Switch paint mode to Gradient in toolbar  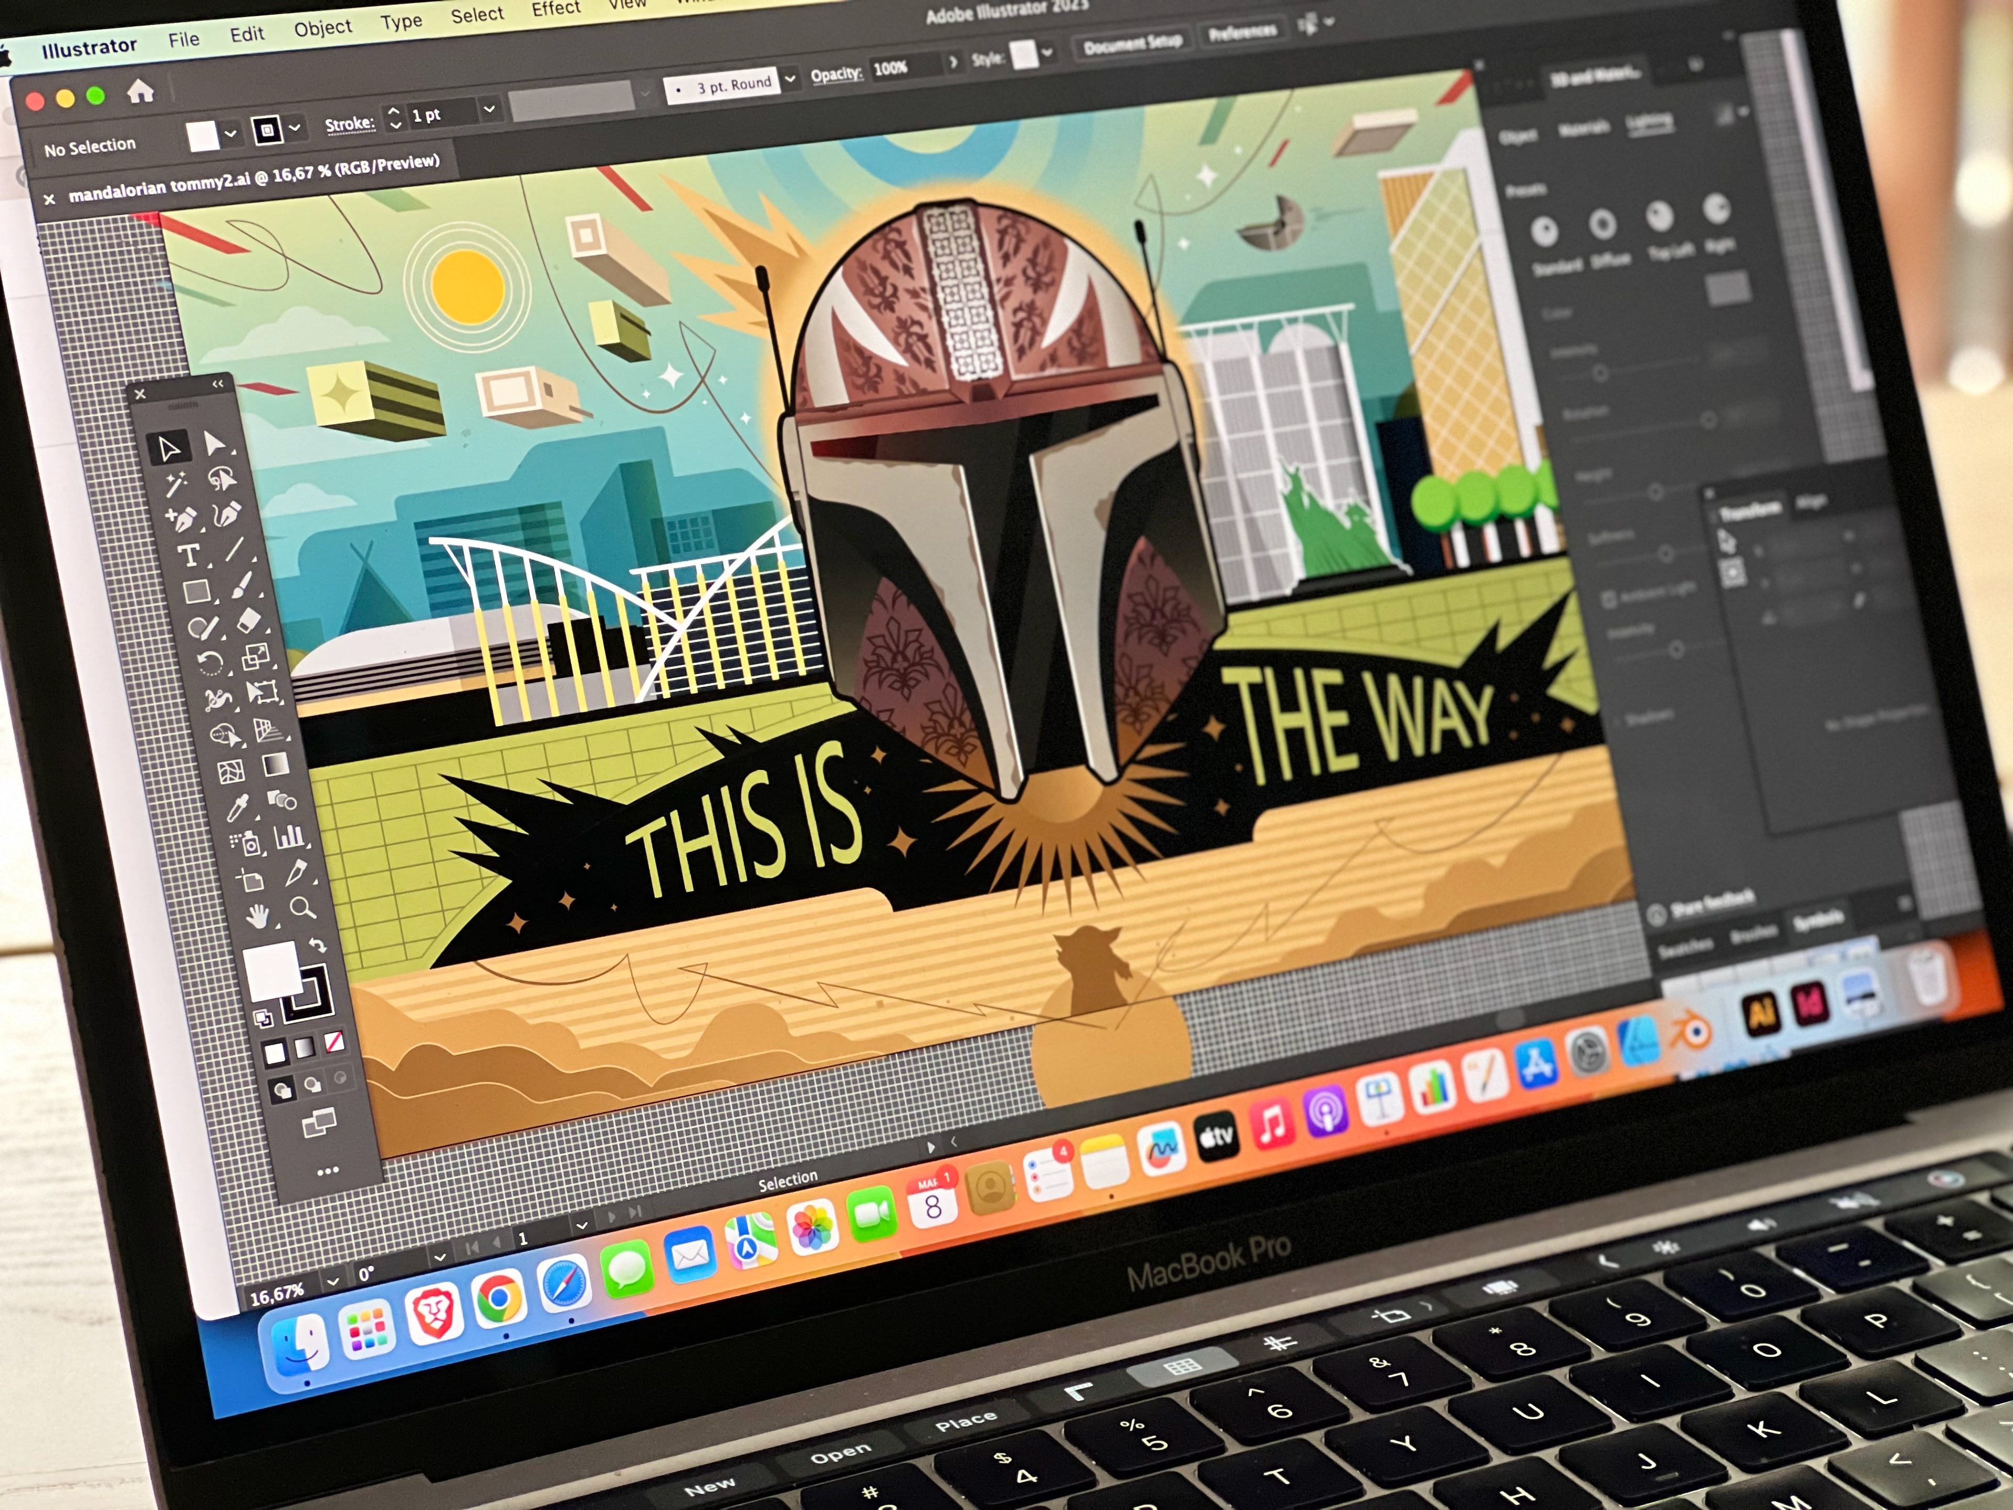[x=305, y=1047]
